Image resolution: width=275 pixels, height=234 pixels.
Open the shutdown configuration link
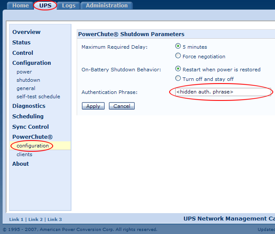tap(28, 80)
